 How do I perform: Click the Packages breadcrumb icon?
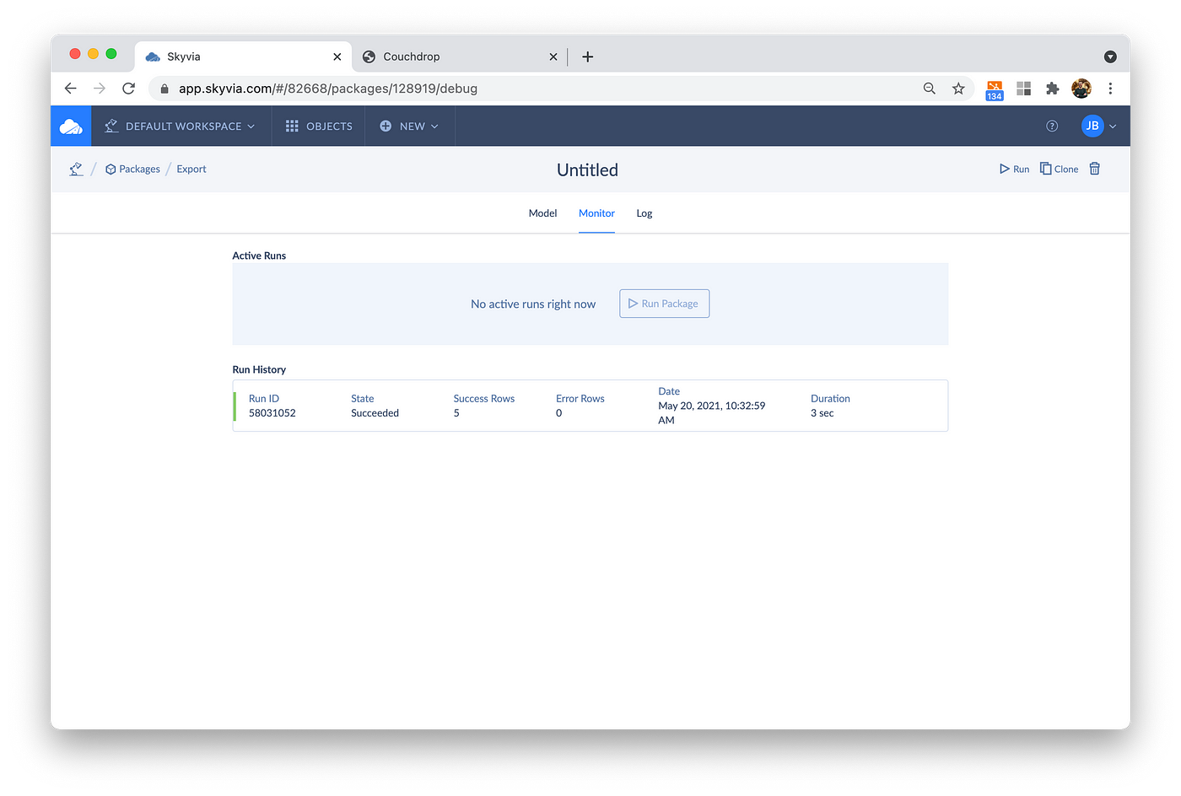pos(110,169)
